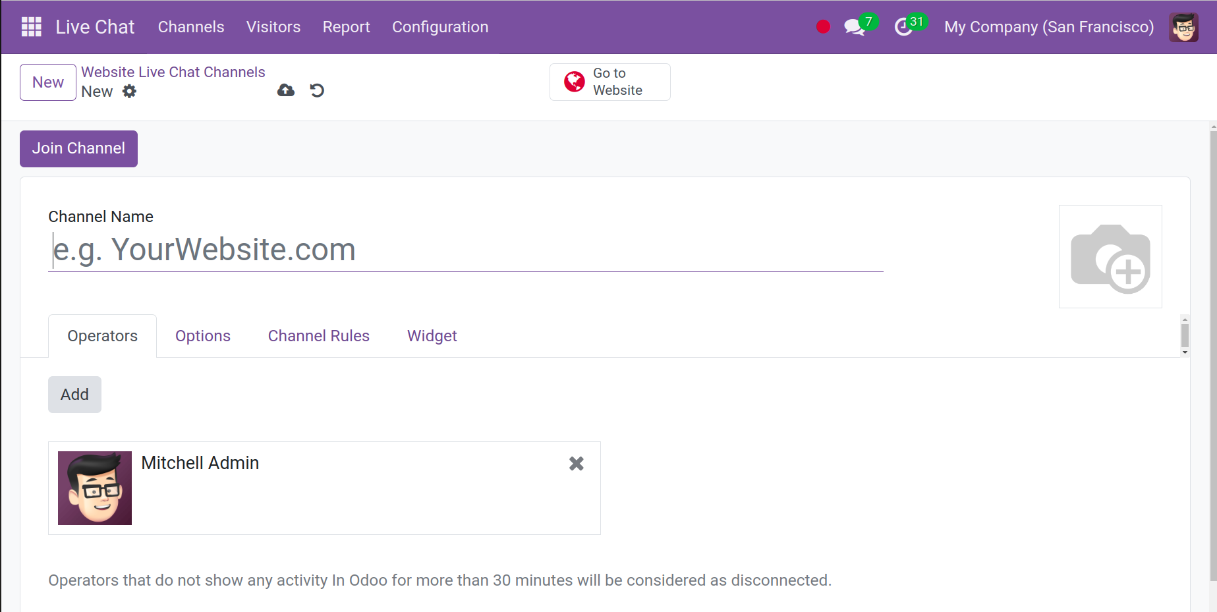Open Website Live Chat Channels breadcrumb
This screenshot has width=1217, height=612.
click(173, 72)
